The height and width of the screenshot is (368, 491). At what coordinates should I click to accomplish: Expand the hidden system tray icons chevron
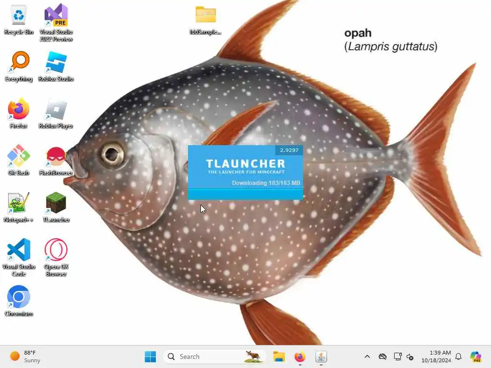[x=367, y=356]
